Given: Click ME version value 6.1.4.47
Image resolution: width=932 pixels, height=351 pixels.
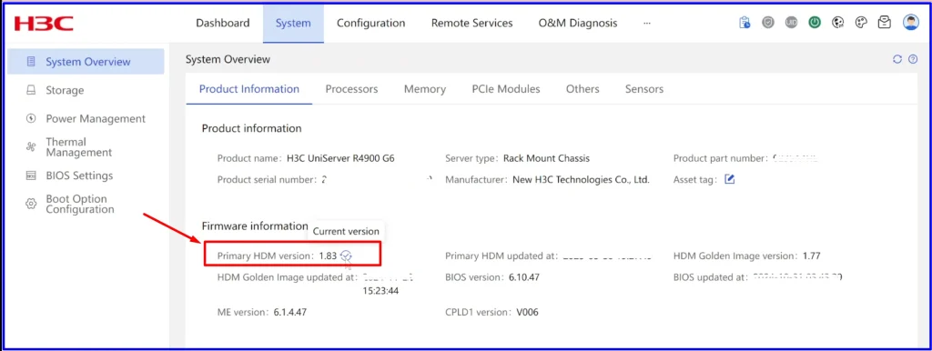Looking at the screenshot, I should point(290,312).
